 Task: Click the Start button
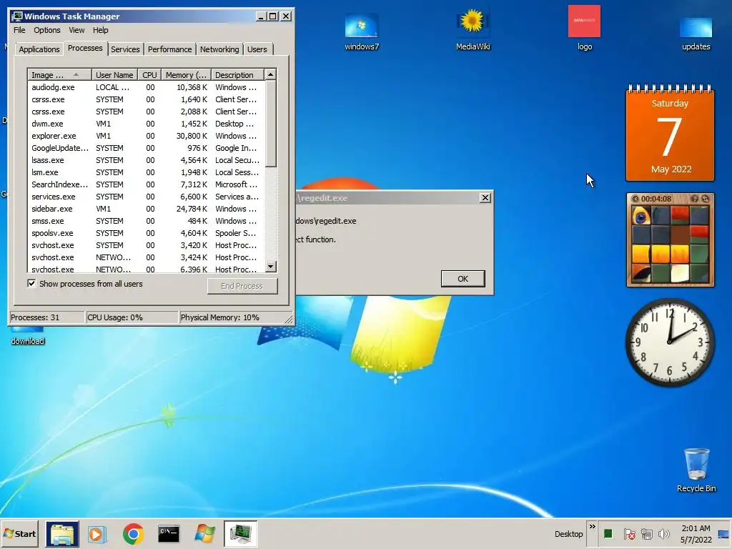pyautogui.click(x=19, y=533)
